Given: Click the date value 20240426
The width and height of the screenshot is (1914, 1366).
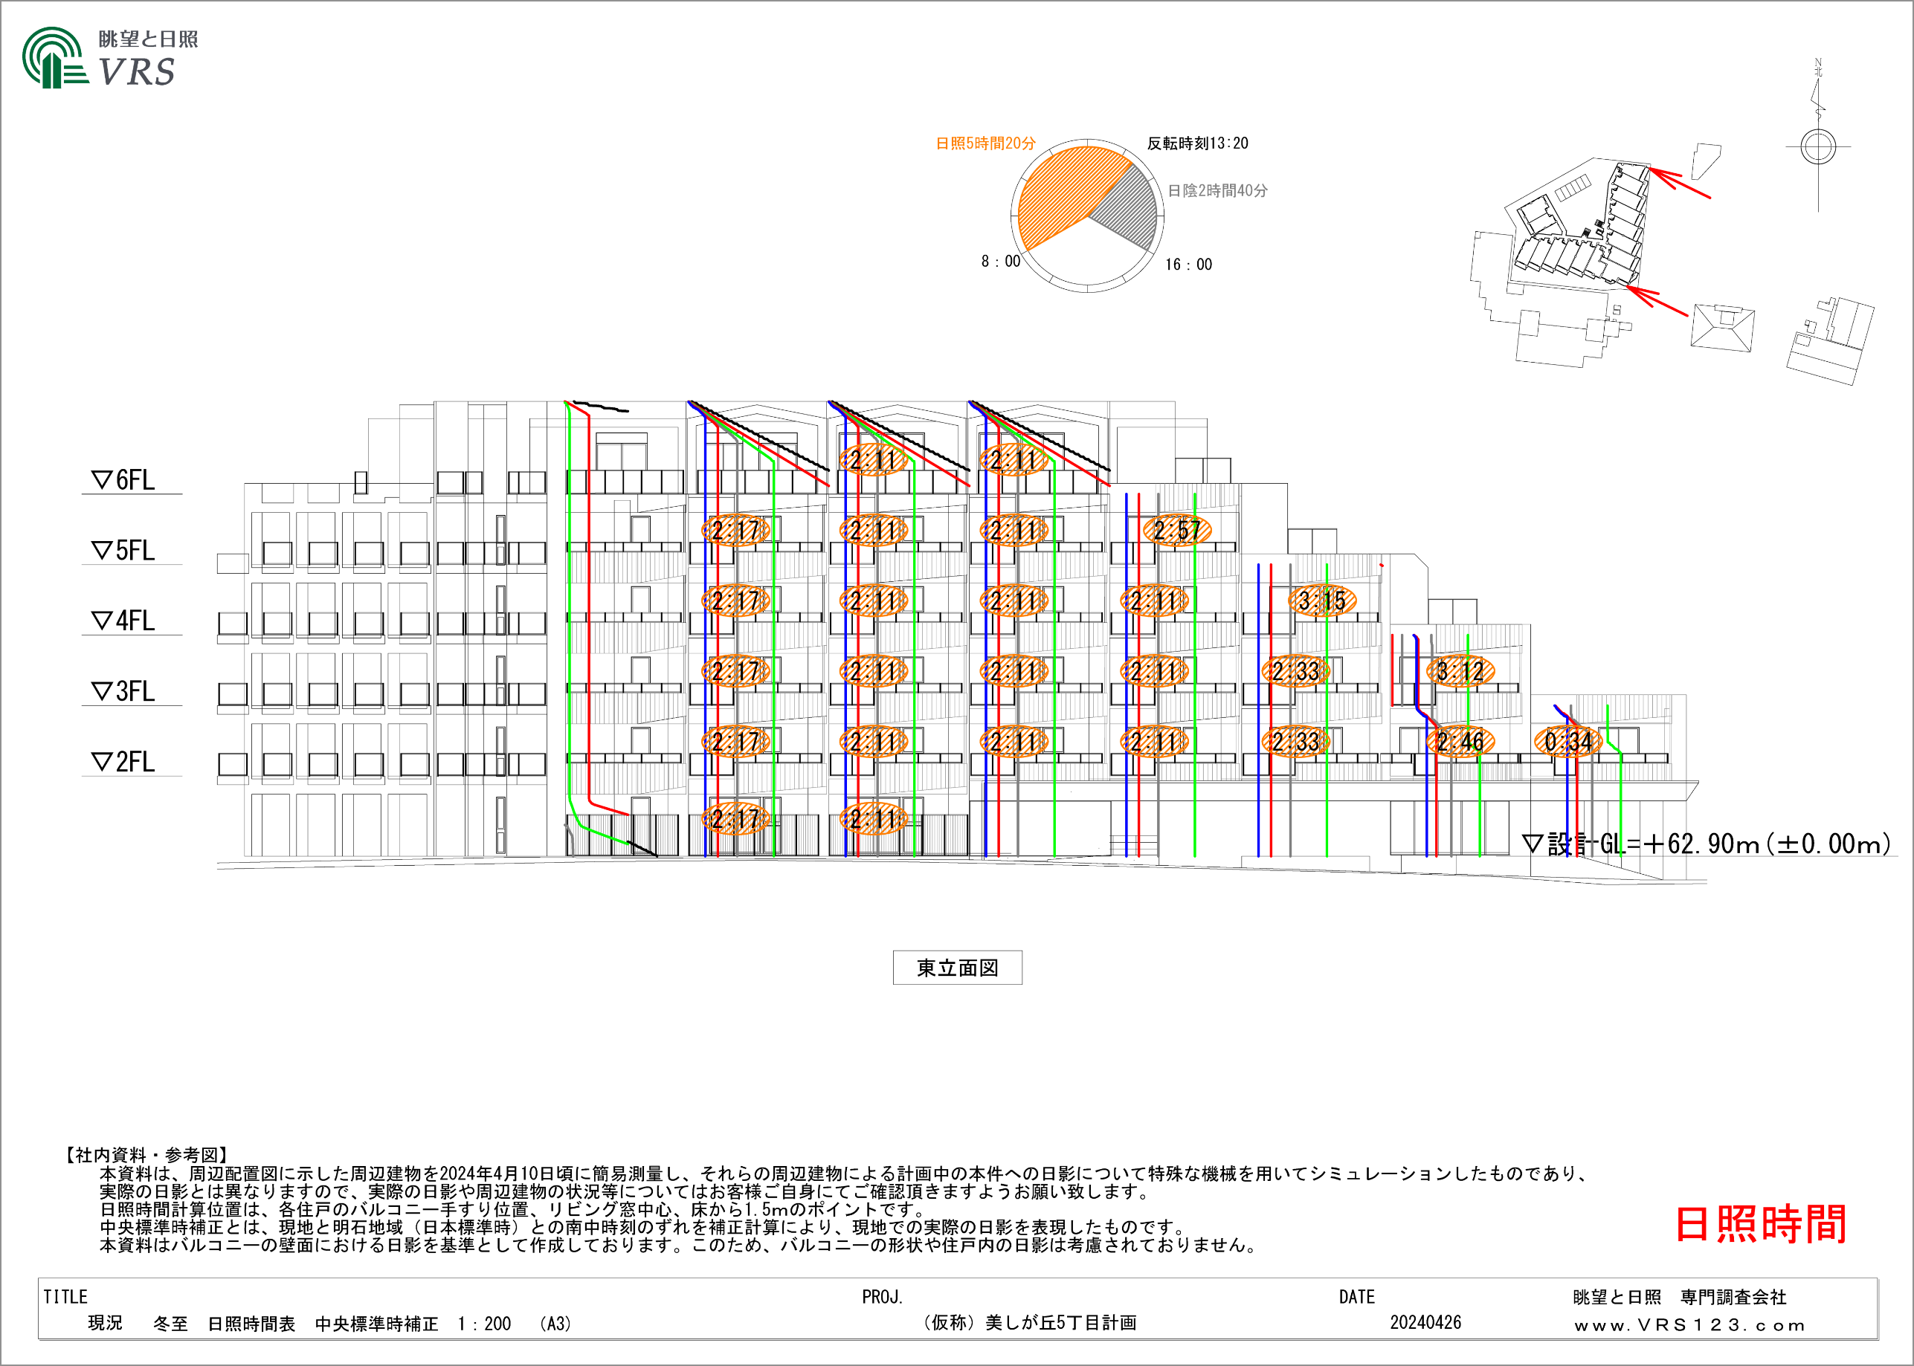Looking at the screenshot, I should point(1425,1323).
